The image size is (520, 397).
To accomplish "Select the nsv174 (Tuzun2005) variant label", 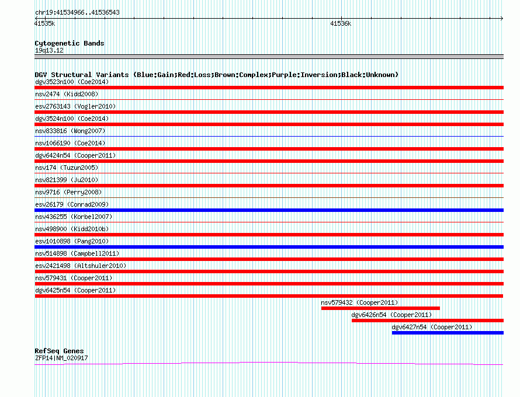I will point(67,168).
